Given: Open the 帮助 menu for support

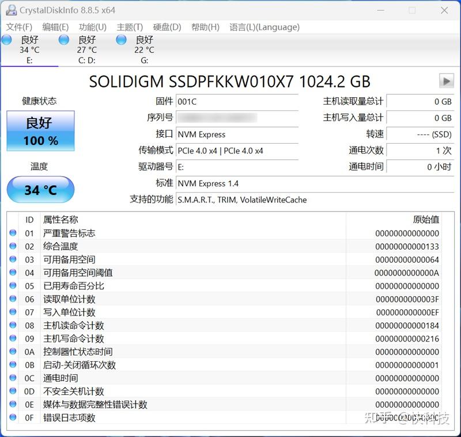Looking at the screenshot, I should click(x=205, y=27).
